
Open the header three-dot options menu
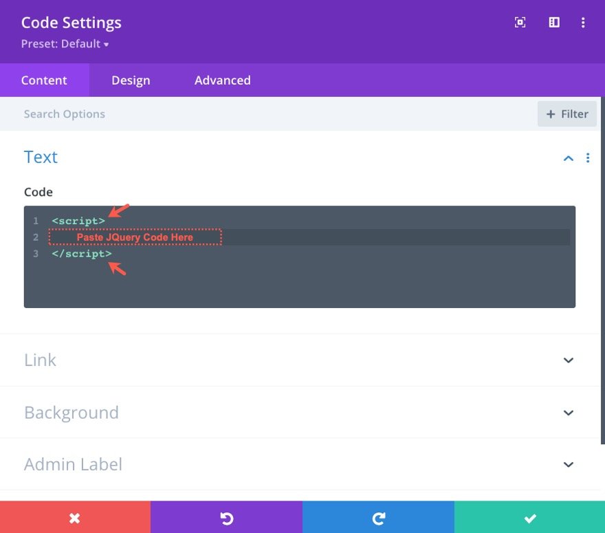point(583,23)
